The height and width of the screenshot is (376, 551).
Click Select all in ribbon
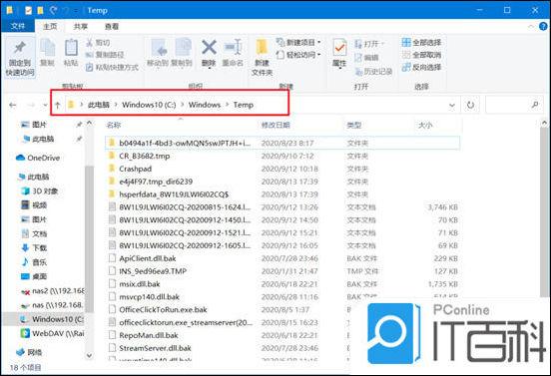click(421, 43)
